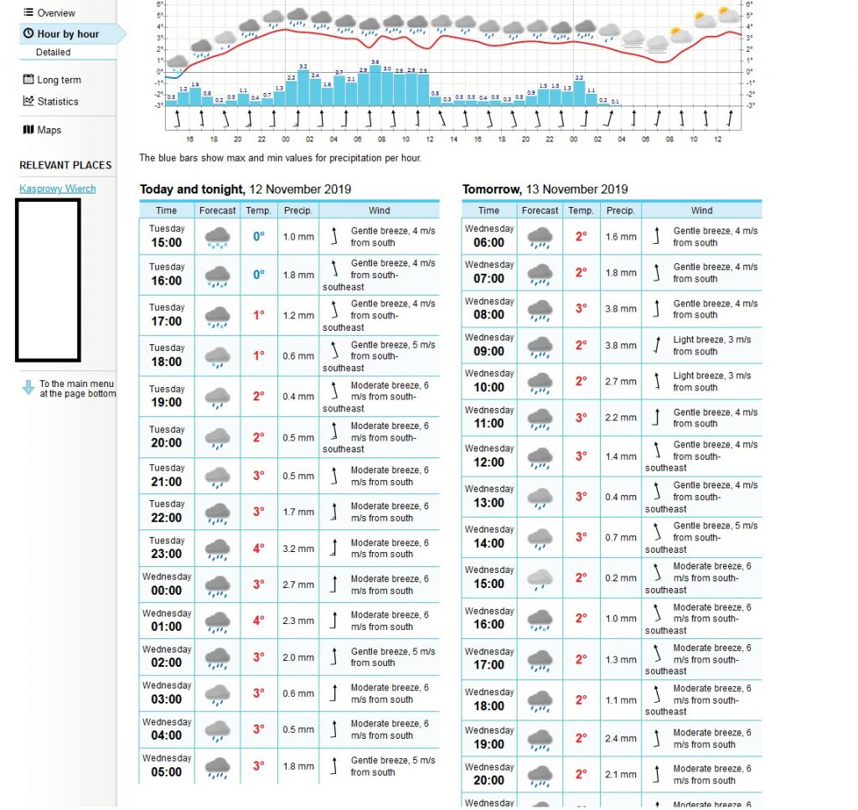Click the tallest 3.6 precipitation bar in chart

375,85
